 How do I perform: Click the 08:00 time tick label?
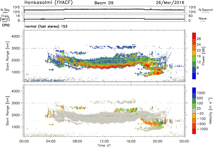[77, 141]
